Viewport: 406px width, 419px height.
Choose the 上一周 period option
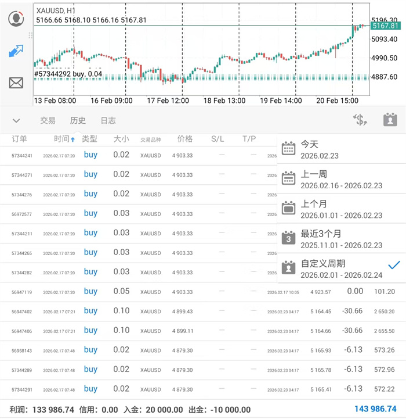[341, 179]
